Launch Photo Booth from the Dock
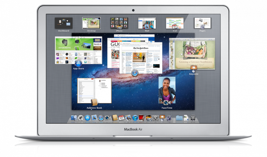This screenshot has height=157, width=267. click(142, 118)
